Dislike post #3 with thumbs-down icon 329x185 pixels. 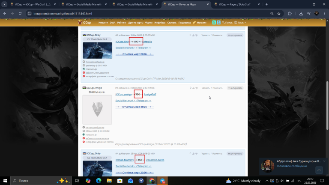[x=196, y=88]
